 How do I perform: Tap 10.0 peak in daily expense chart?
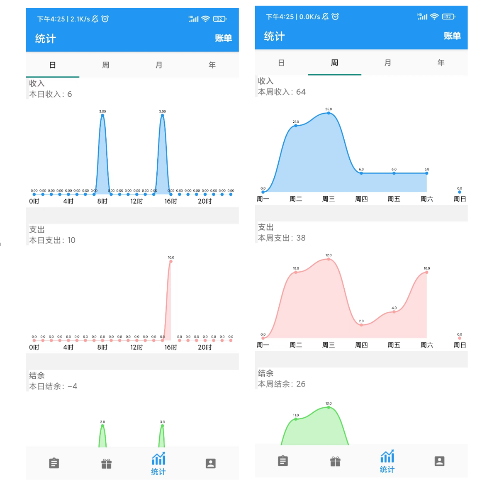171,261
